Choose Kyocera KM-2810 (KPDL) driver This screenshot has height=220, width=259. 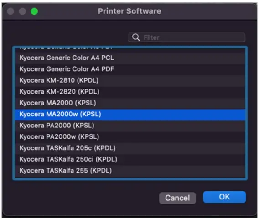[x=130, y=80]
